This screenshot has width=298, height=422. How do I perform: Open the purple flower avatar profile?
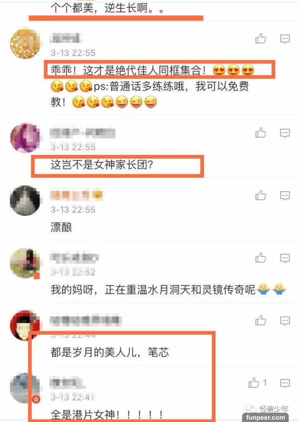point(25,138)
